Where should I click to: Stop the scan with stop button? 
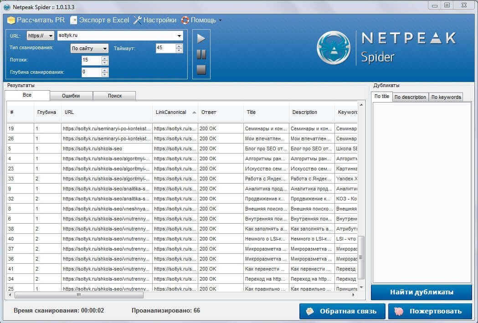pos(201,70)
